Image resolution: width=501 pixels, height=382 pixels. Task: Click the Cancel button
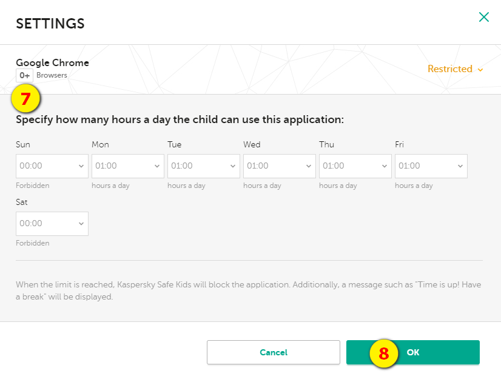[273, 352]
